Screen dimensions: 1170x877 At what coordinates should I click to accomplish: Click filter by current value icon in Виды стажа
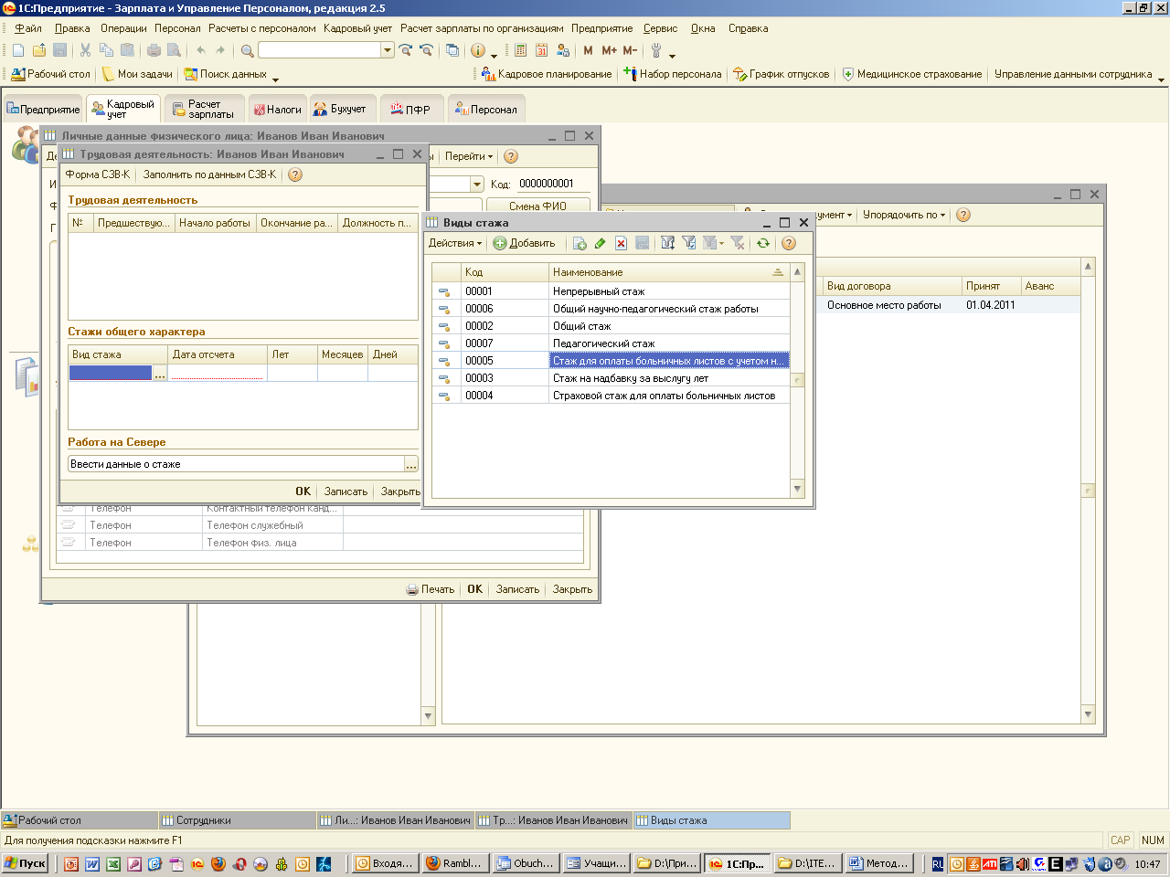coord(689,243)
